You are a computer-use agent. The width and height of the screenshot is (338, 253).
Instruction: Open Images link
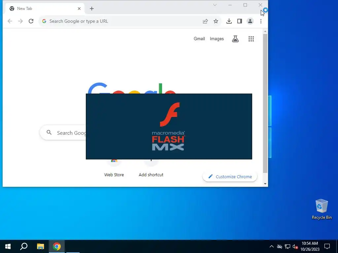217,39
